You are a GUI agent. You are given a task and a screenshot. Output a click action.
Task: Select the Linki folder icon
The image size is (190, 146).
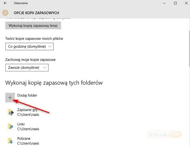click(11, 126)
